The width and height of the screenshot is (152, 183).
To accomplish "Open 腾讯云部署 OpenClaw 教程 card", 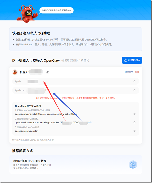I will pyautogui.click(x=76, y=164).
